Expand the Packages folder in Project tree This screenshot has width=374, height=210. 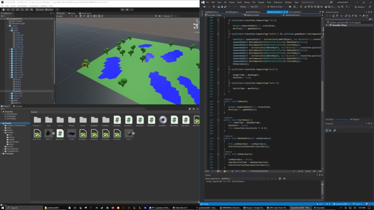pyautogui.click(x=1, y=153)
